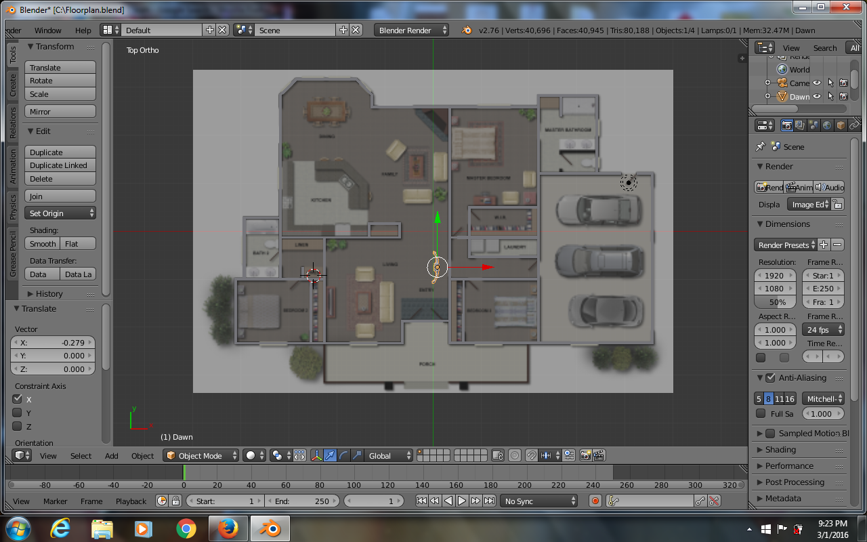Enable Sampled Motion Blur checkbox

pyautogui.click(x=770, y=433)
